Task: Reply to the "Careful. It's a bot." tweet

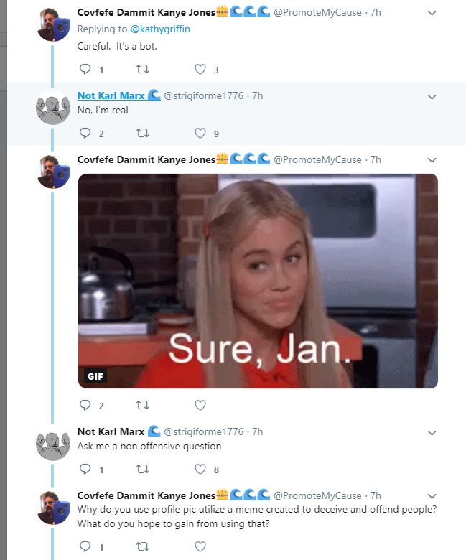Action: pos(85,70)
